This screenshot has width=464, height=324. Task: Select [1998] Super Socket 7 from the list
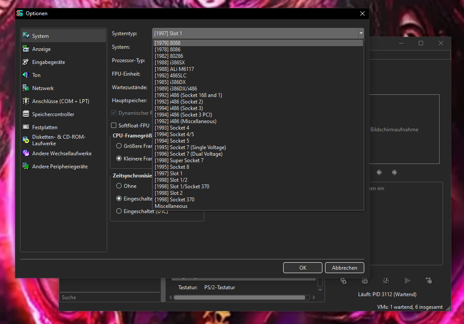179,160
